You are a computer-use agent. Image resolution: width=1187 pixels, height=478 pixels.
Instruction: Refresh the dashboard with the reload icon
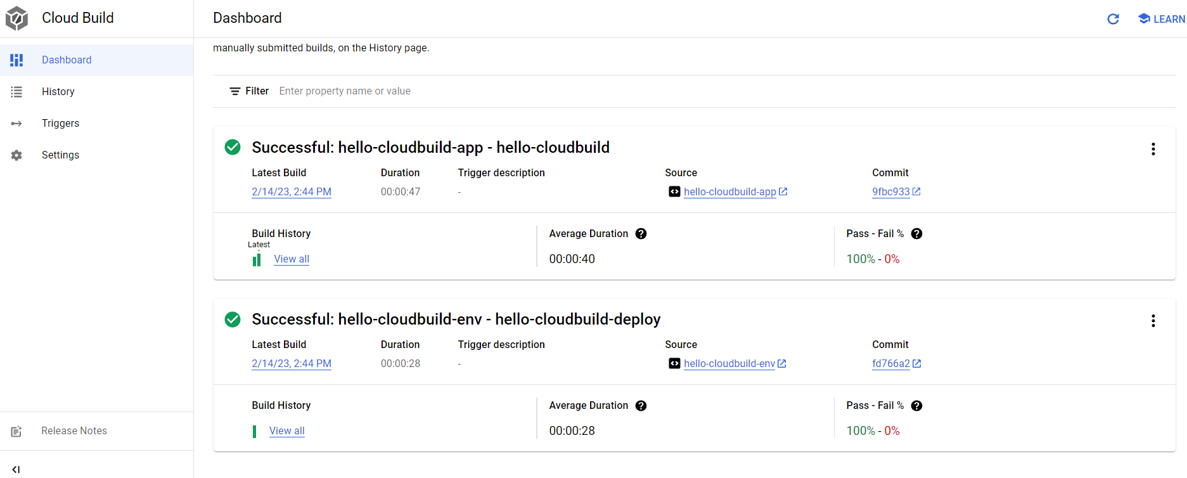(1113, 19)
